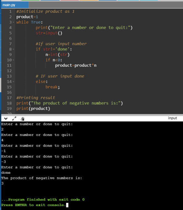Screen dimensions: 183x210
Task: Expand console to fullscreen with arrows icon
Action: click(x=14, y=118)
